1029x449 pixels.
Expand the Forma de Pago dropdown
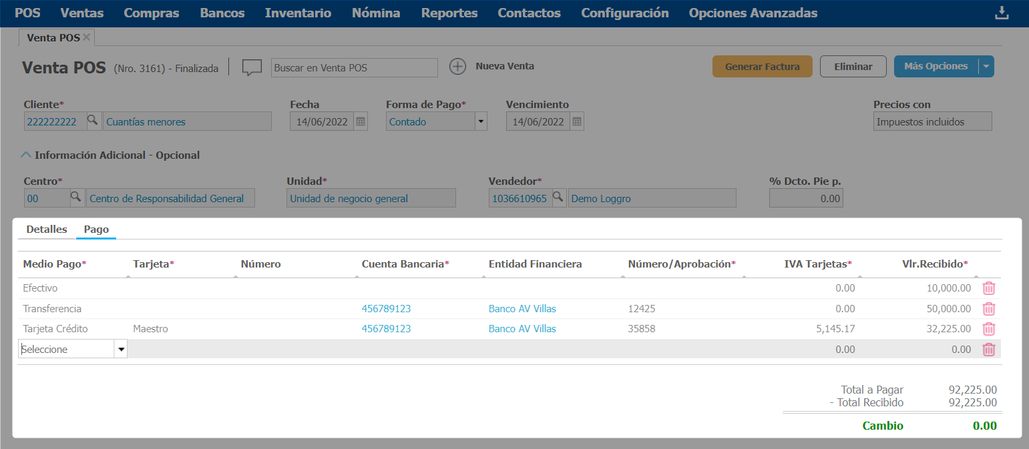[480, 121]
